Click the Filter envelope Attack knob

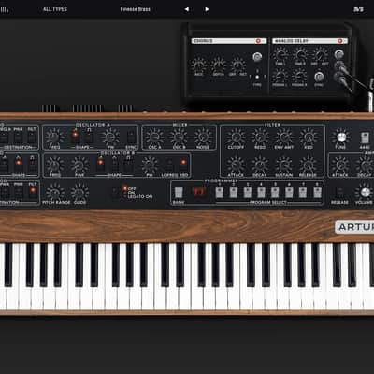[x=236, y=165]
